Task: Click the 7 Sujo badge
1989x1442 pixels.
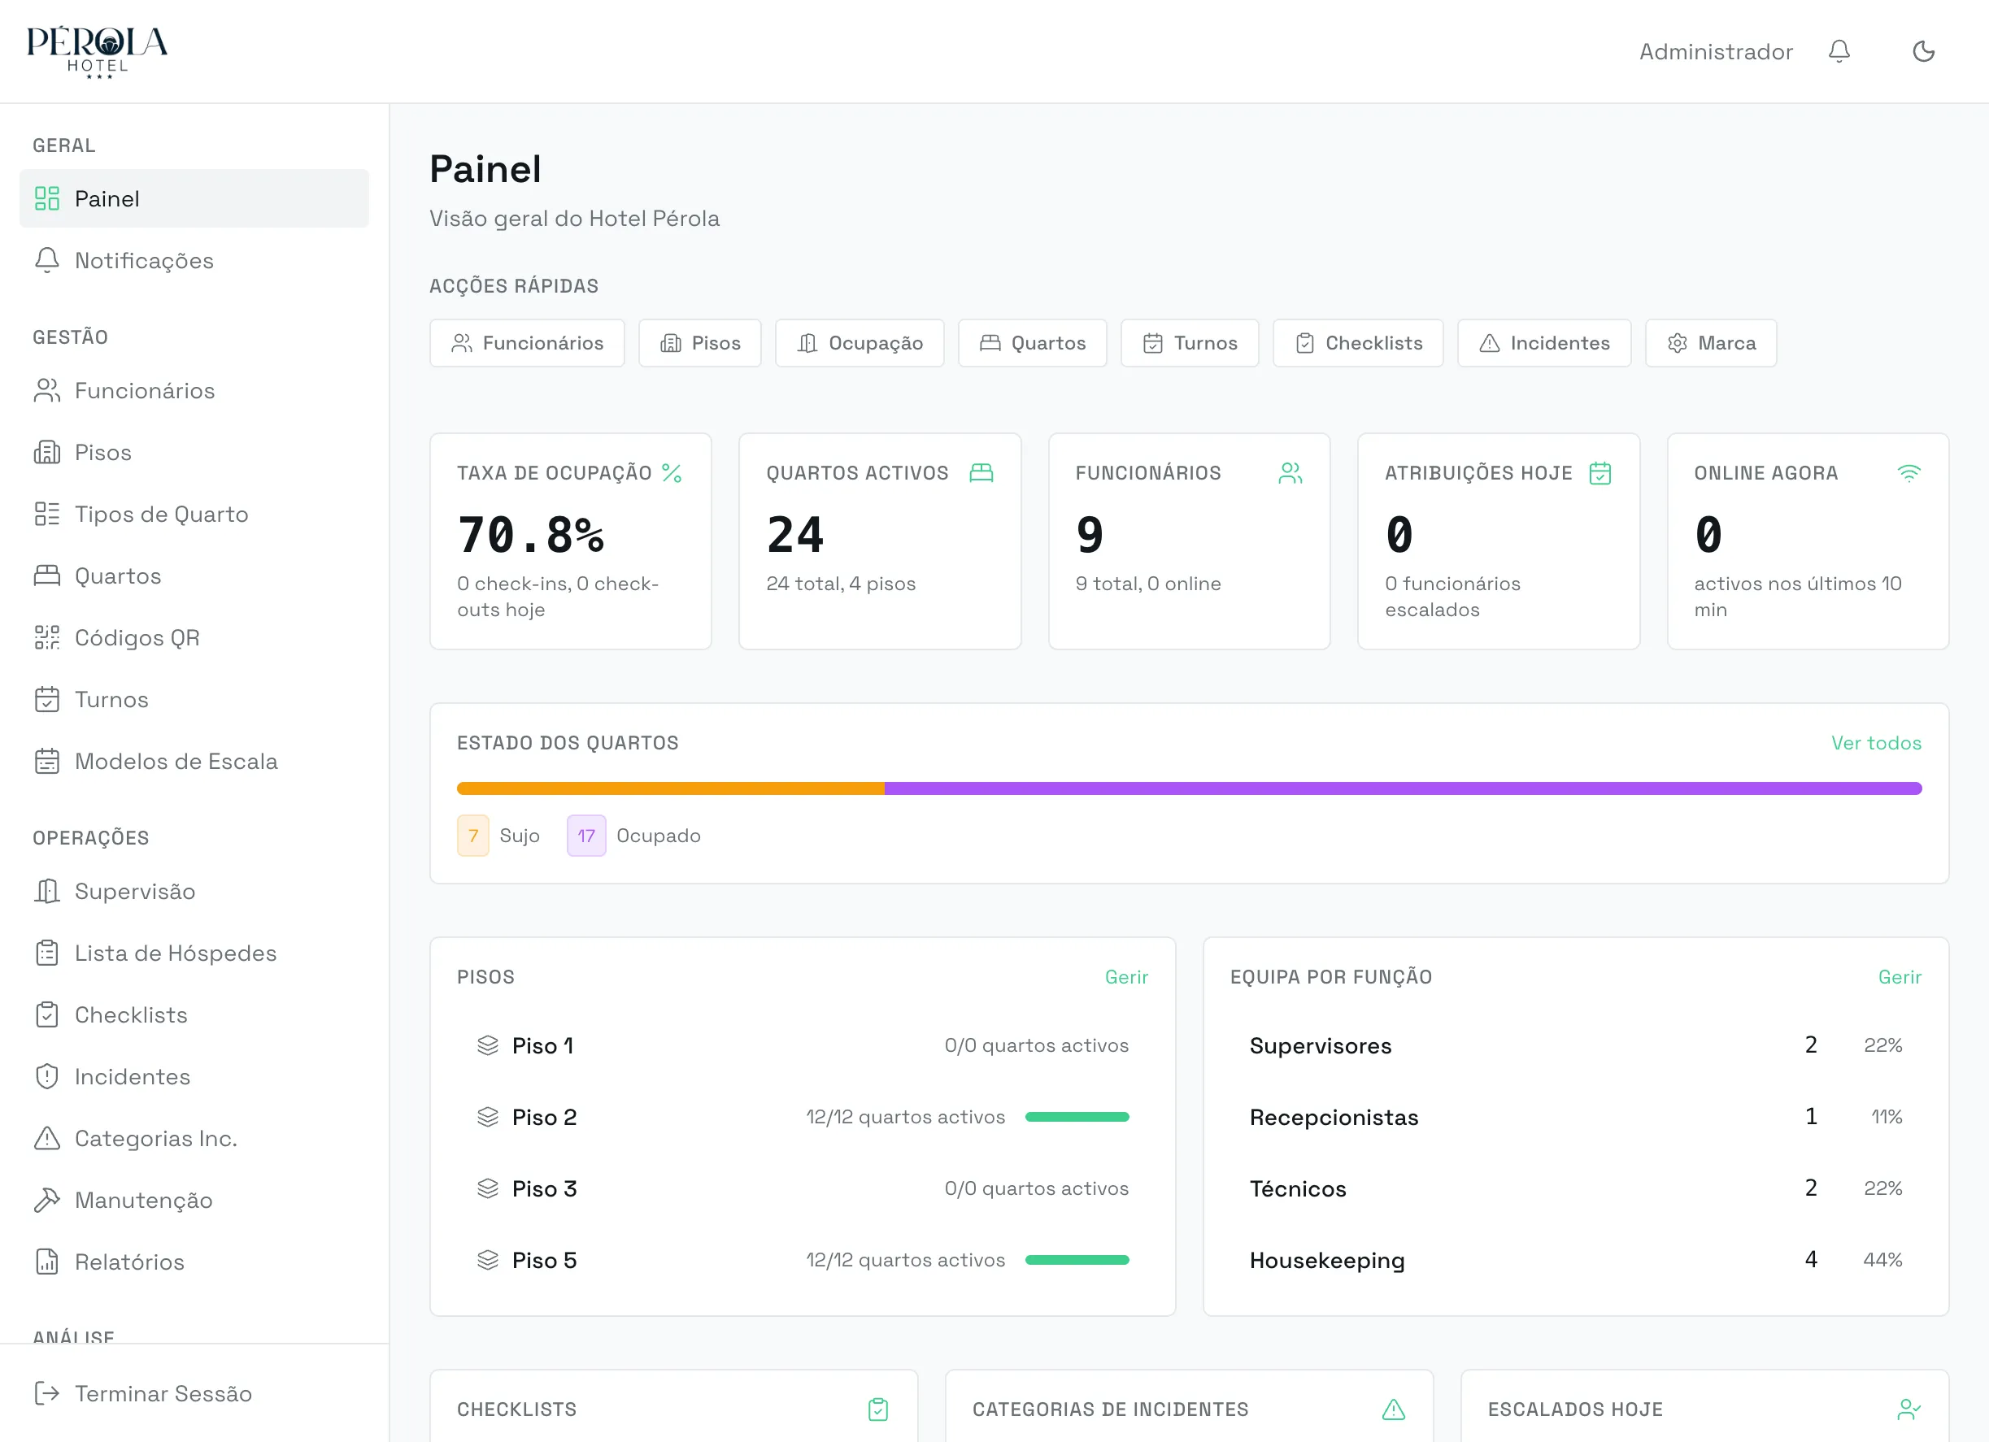Action: [473, 836]
